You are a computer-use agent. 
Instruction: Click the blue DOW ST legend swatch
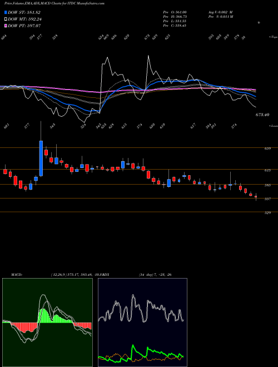coord(6,12)
